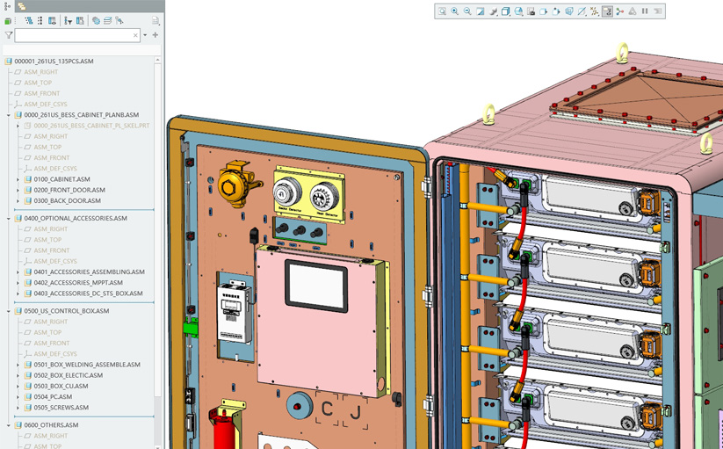This screenshot has height=449, width=723.
Task: Click the Refit view icon
Action: tap(442, 11)
